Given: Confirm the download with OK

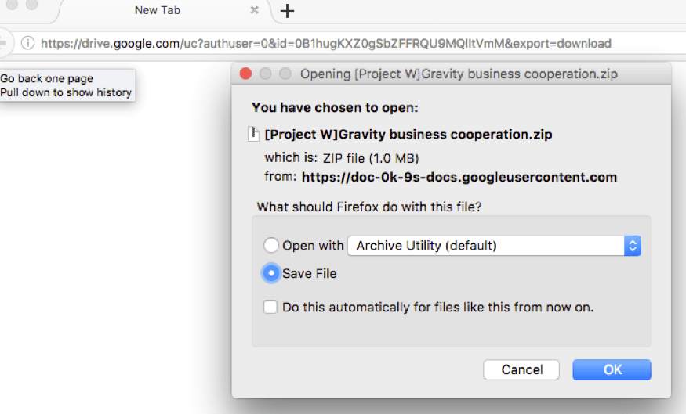Looking at the screenshot, I should click(612, 369).
